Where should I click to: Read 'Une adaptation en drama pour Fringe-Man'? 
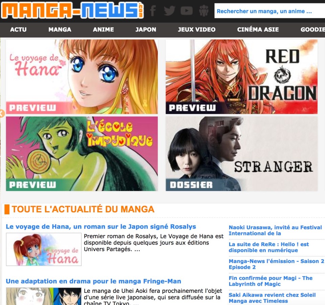tap(93, 281)
